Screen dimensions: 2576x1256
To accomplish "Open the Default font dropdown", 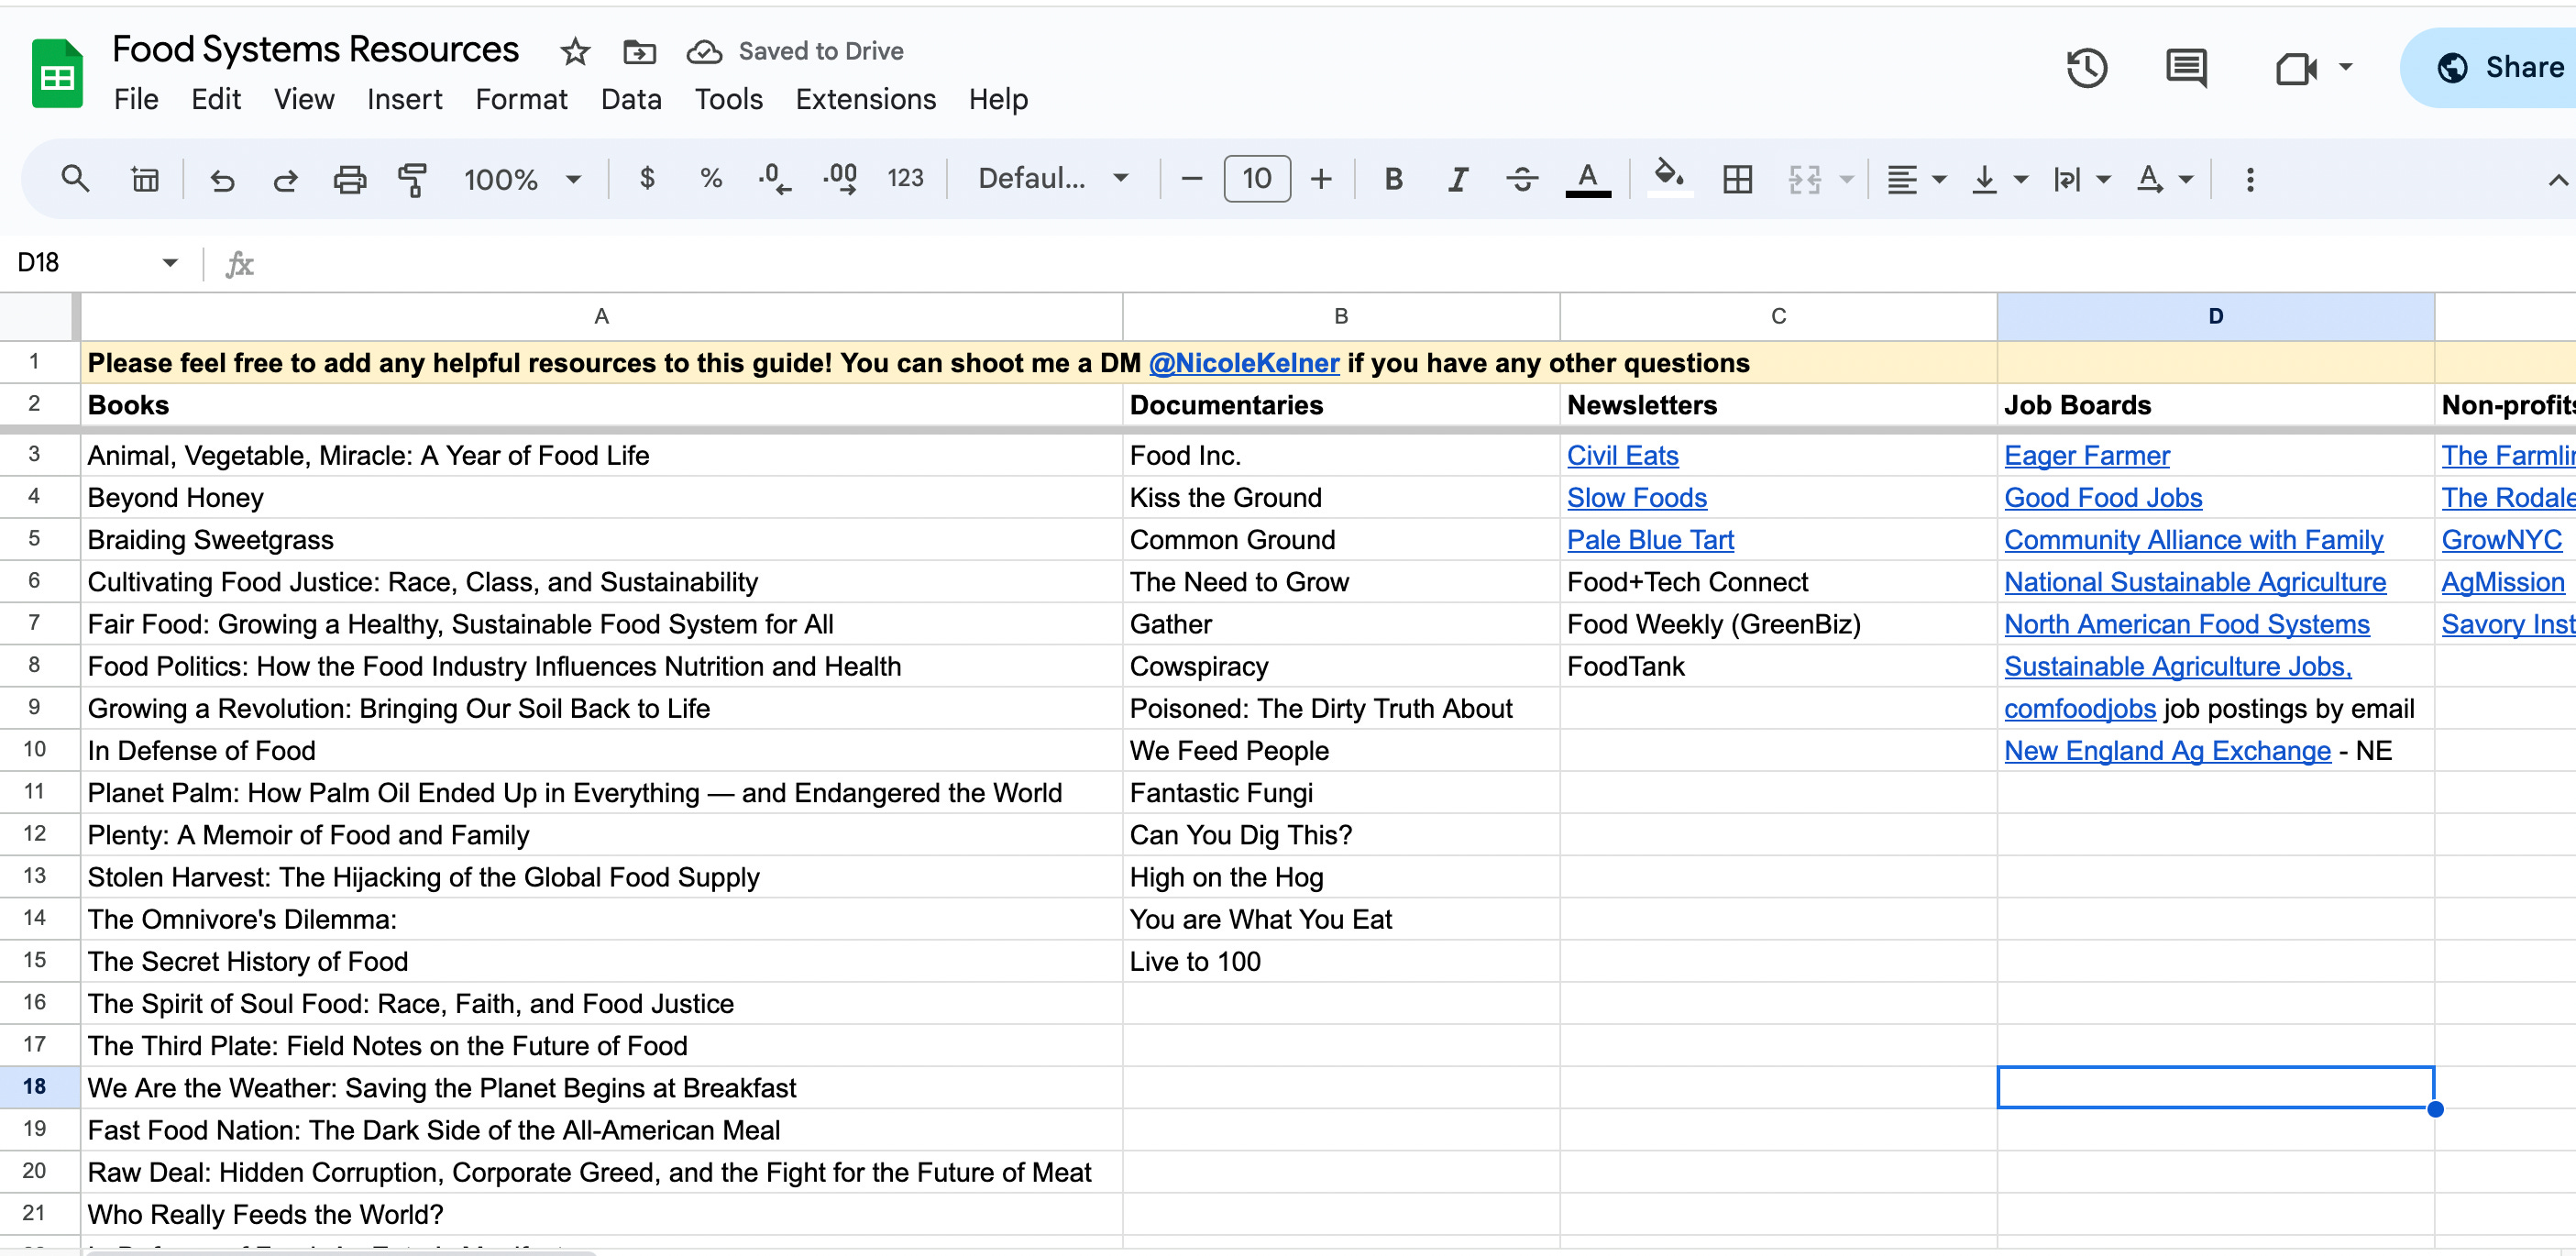I will coord(1053,179).
